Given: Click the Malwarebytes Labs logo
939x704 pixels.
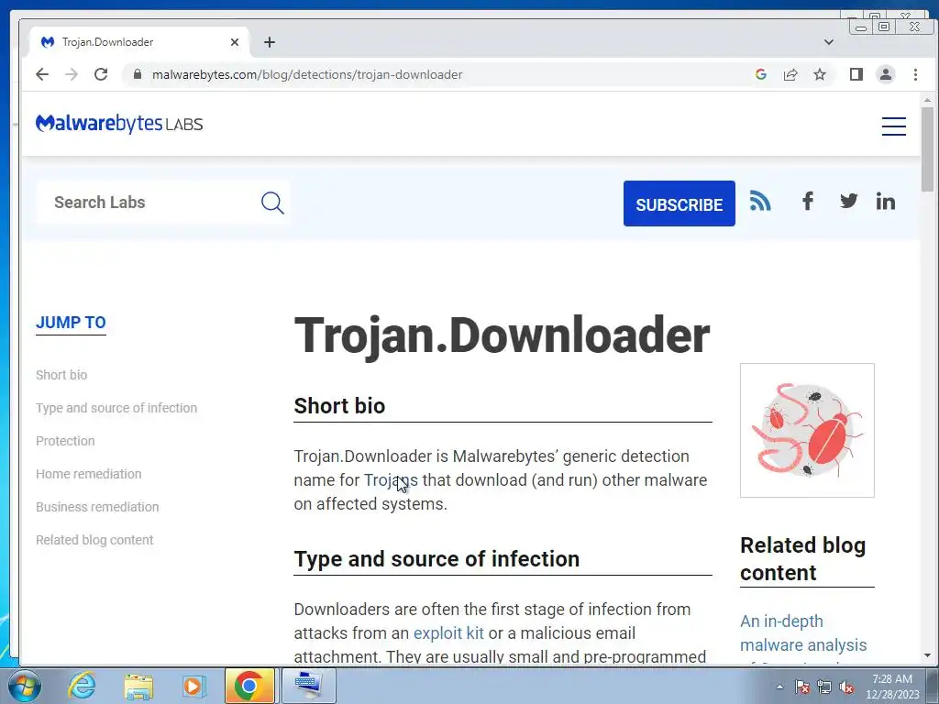Looking at the screenshot, I should click(119, 124).
